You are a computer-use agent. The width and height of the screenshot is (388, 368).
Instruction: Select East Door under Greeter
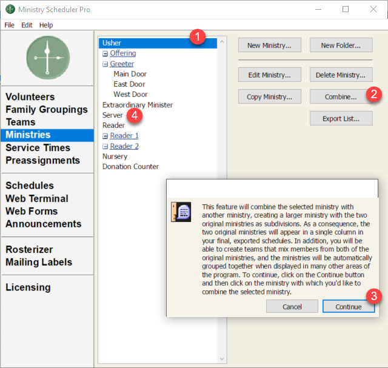tap(129, 84)
